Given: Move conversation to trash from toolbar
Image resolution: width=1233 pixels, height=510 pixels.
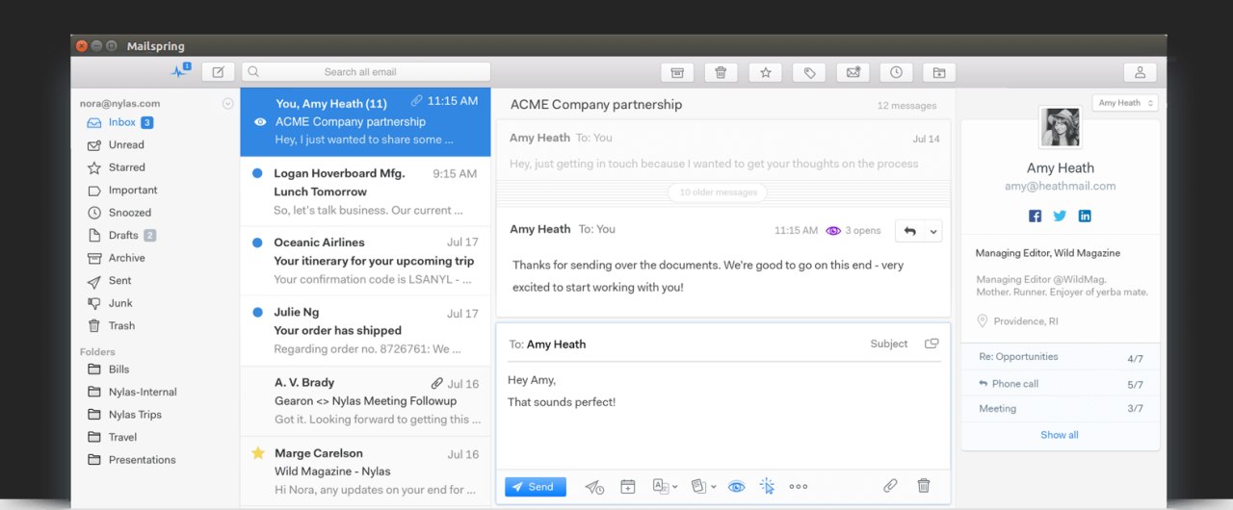Looking at the screenshot, I should [721, 72].
